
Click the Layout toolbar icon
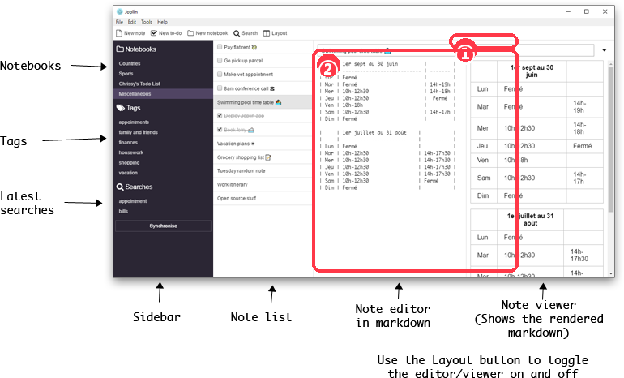coord(267,33)
